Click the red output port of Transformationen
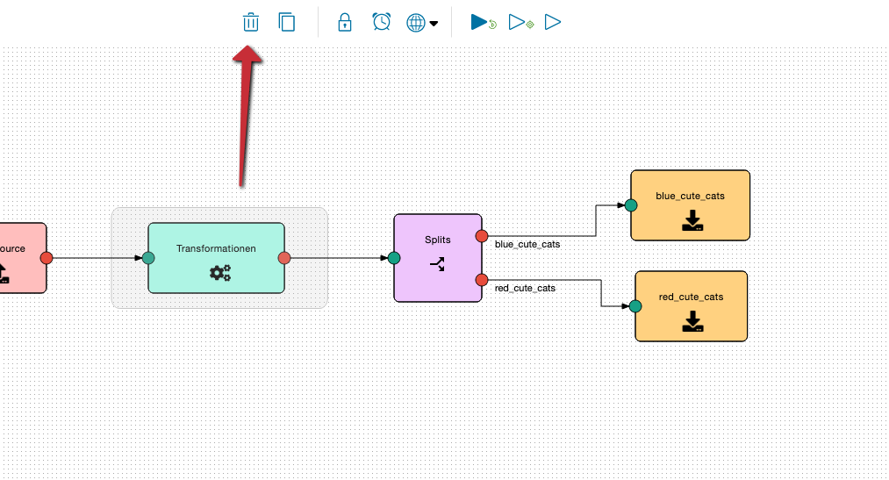Screen dimensions: 889x480 coord(284,258)
